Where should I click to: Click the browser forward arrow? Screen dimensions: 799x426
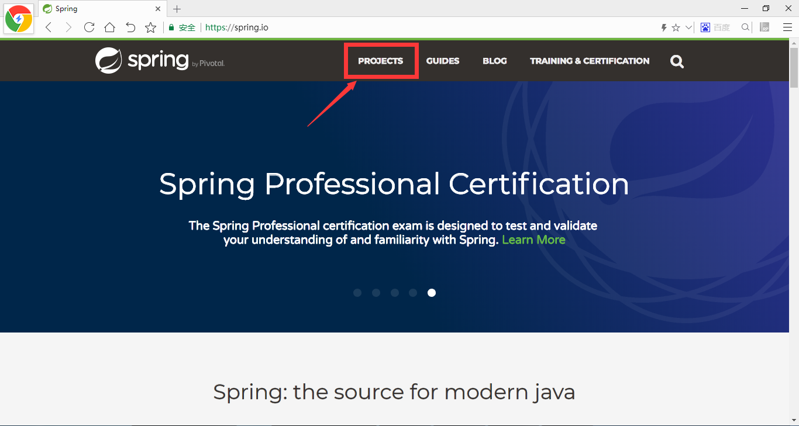click(68, 27)
